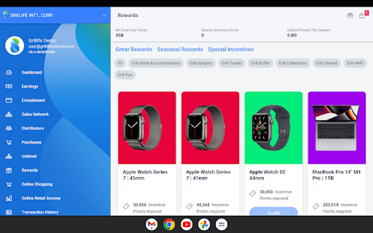Filter by Gr8 Cinema chip
The image size is (373, 233).
tap(327, 63)
